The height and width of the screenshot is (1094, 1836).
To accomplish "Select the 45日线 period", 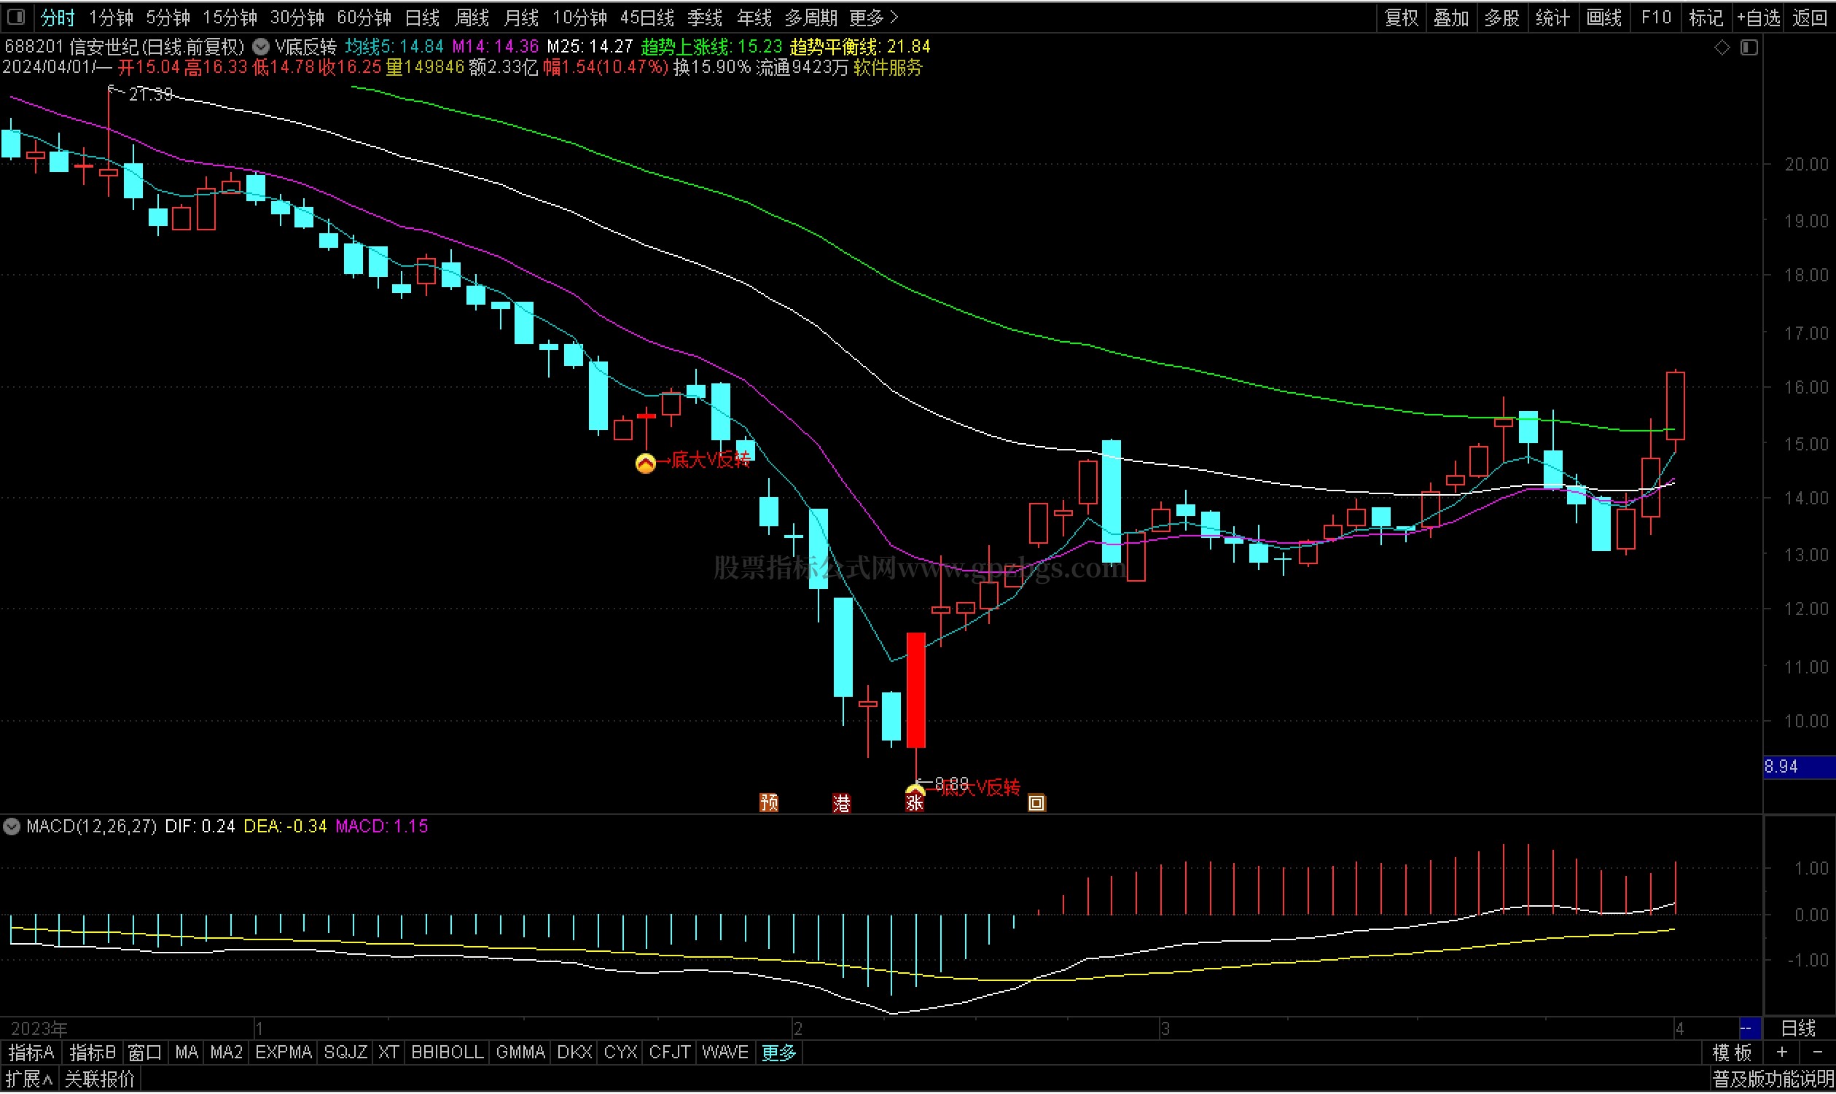I will point(647,17).
